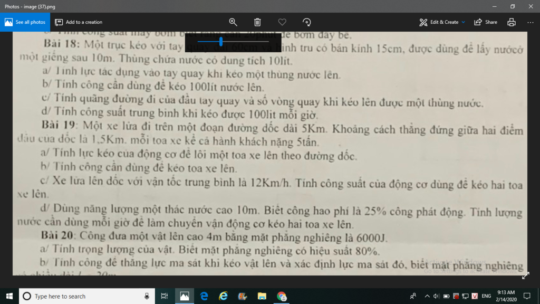The image size is (540, 304).
Task: Restore down the Photos window
Action: [x=513, y=6]
